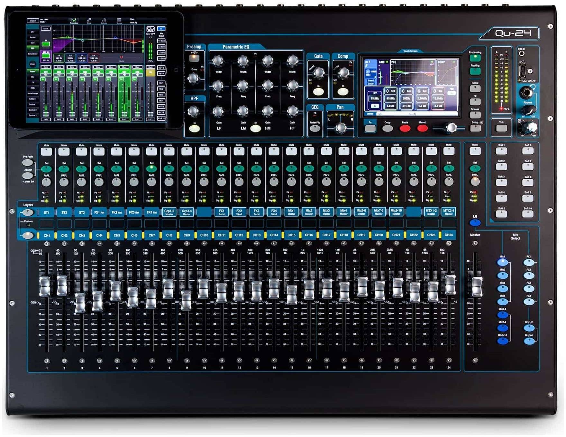The image size is (566, 437).
Task: Click the Comp Thres knob
Action: [344, 73]
